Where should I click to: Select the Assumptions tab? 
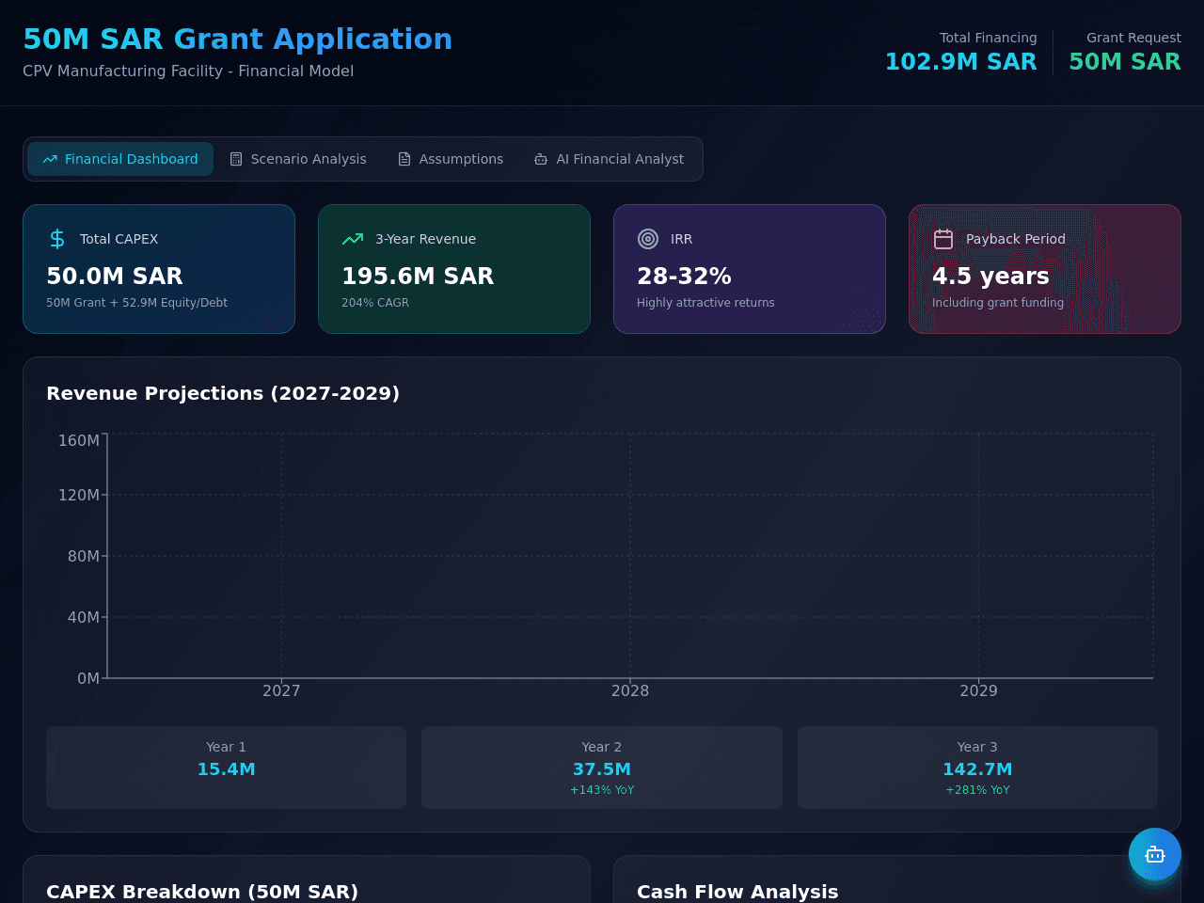pos(451,159)
